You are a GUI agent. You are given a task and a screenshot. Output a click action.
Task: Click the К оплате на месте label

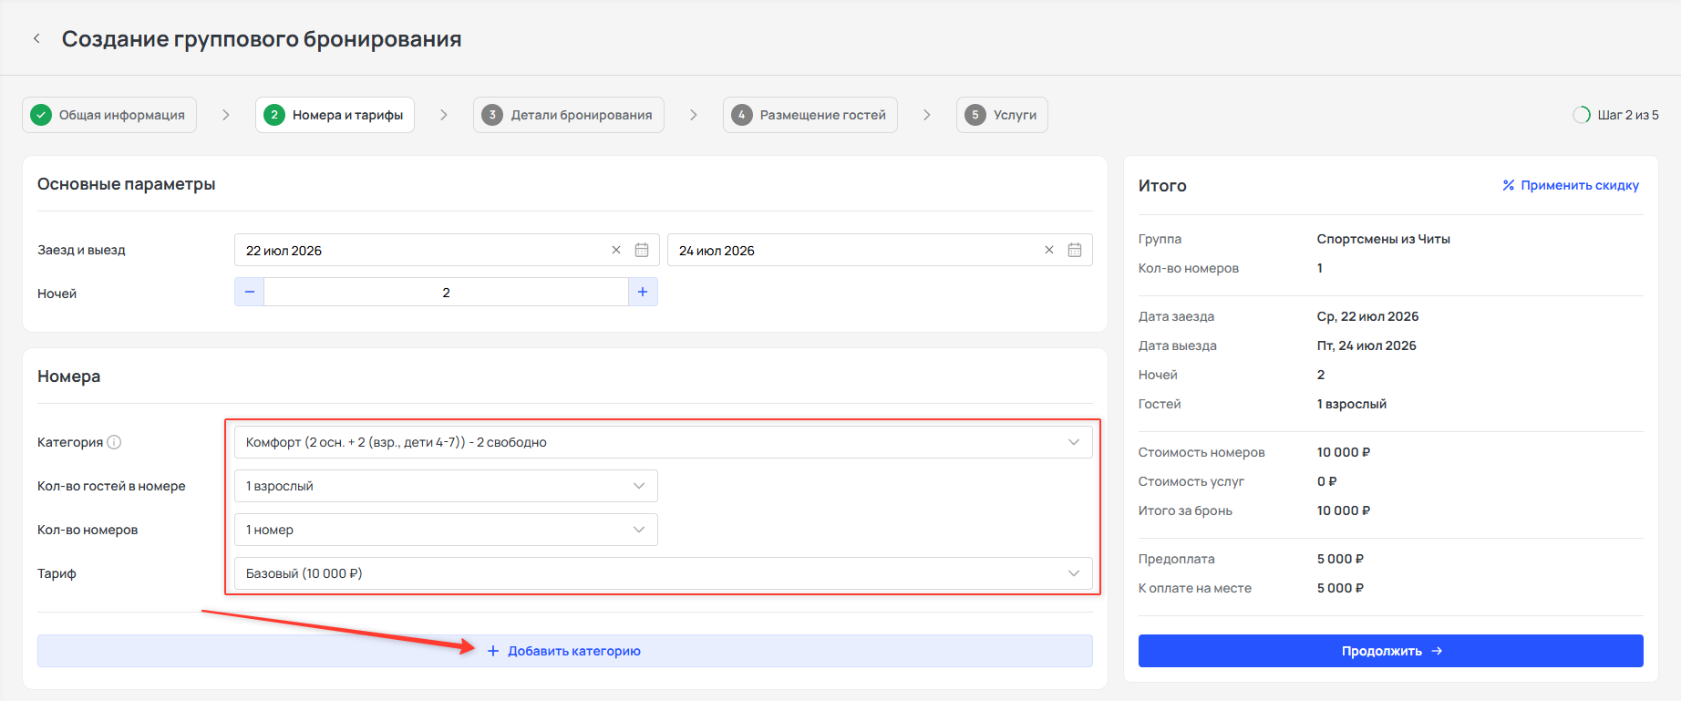point(1195,588)
